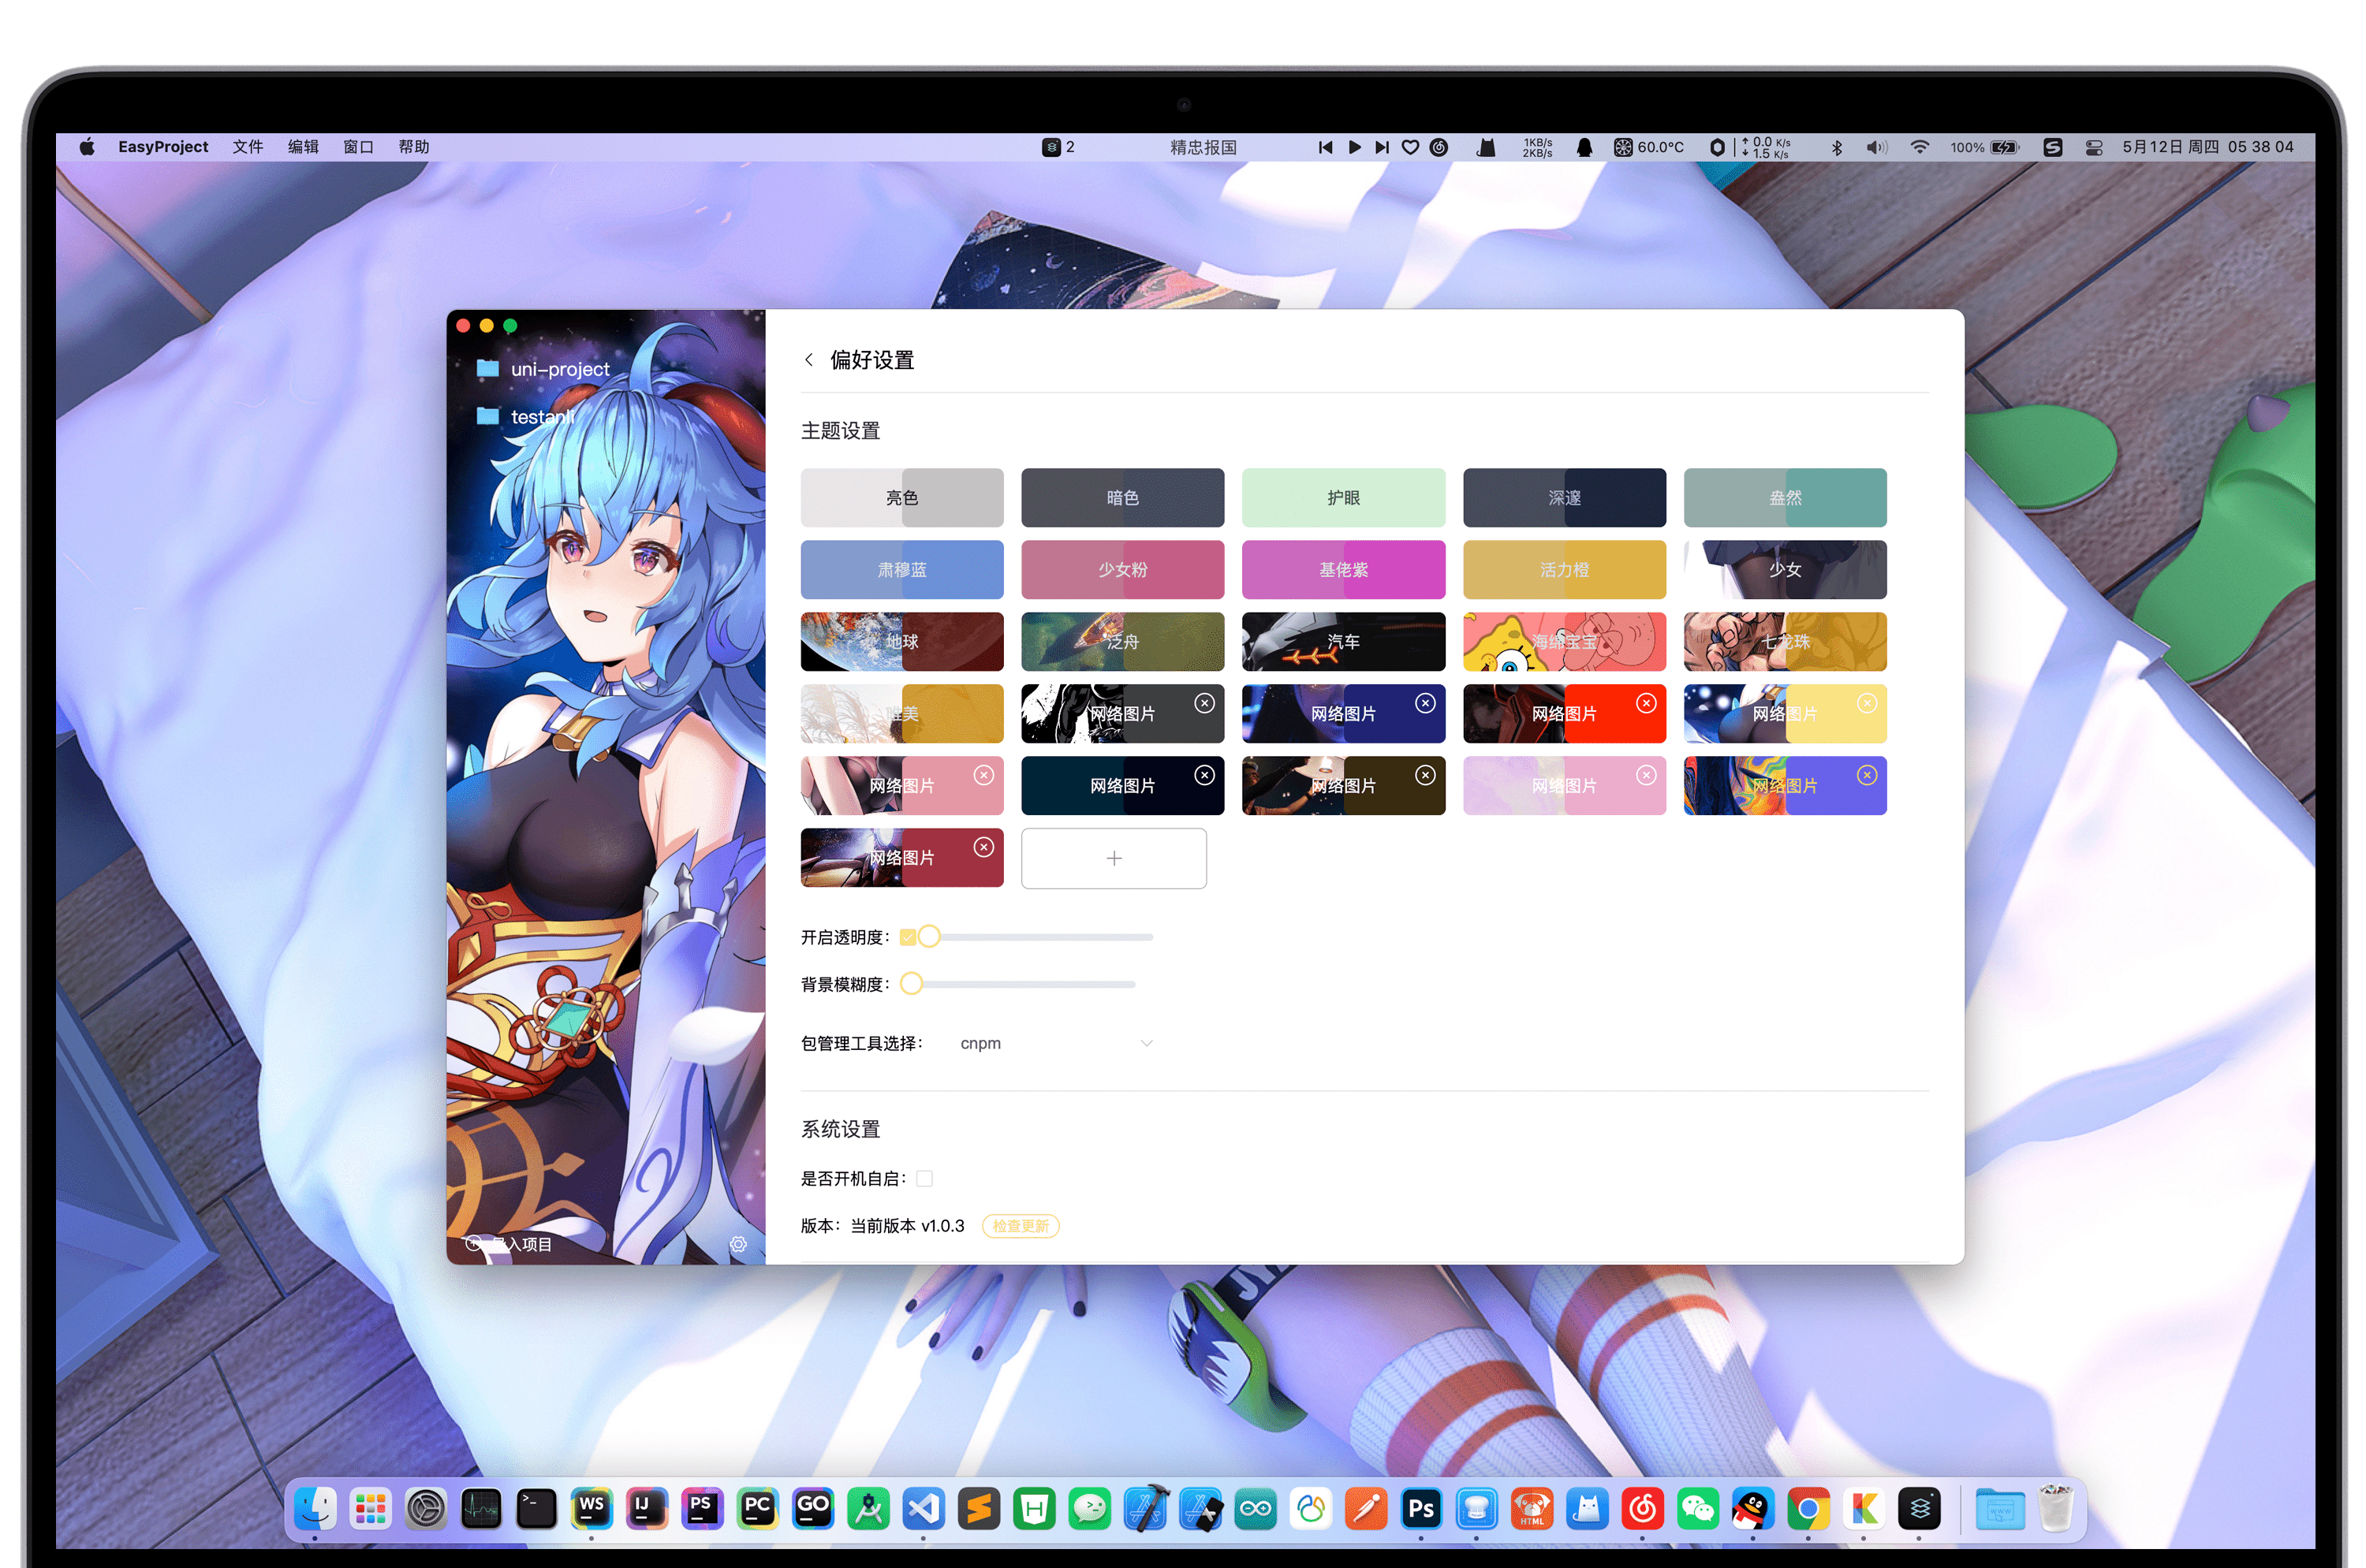Pick the 海绵宝宝 image theme

[x=1565, y=641]
